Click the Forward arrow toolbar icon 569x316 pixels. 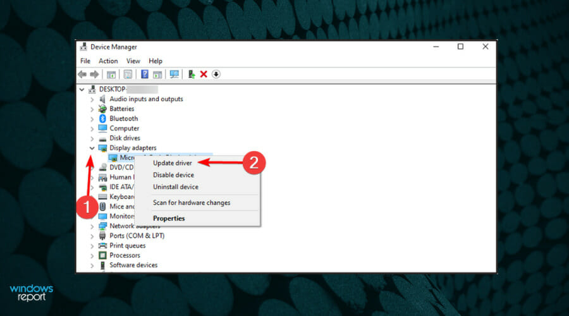tap(94, 75)
